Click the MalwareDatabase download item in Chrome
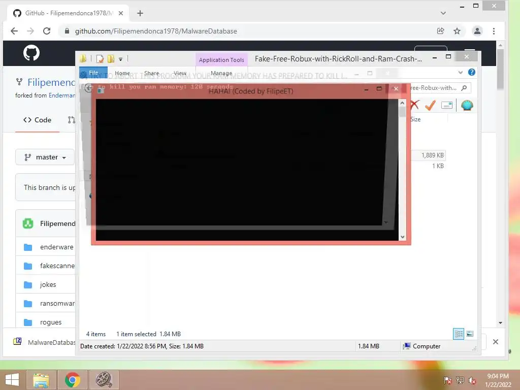Viewport: 520px width, 390px height. (44, 342)
